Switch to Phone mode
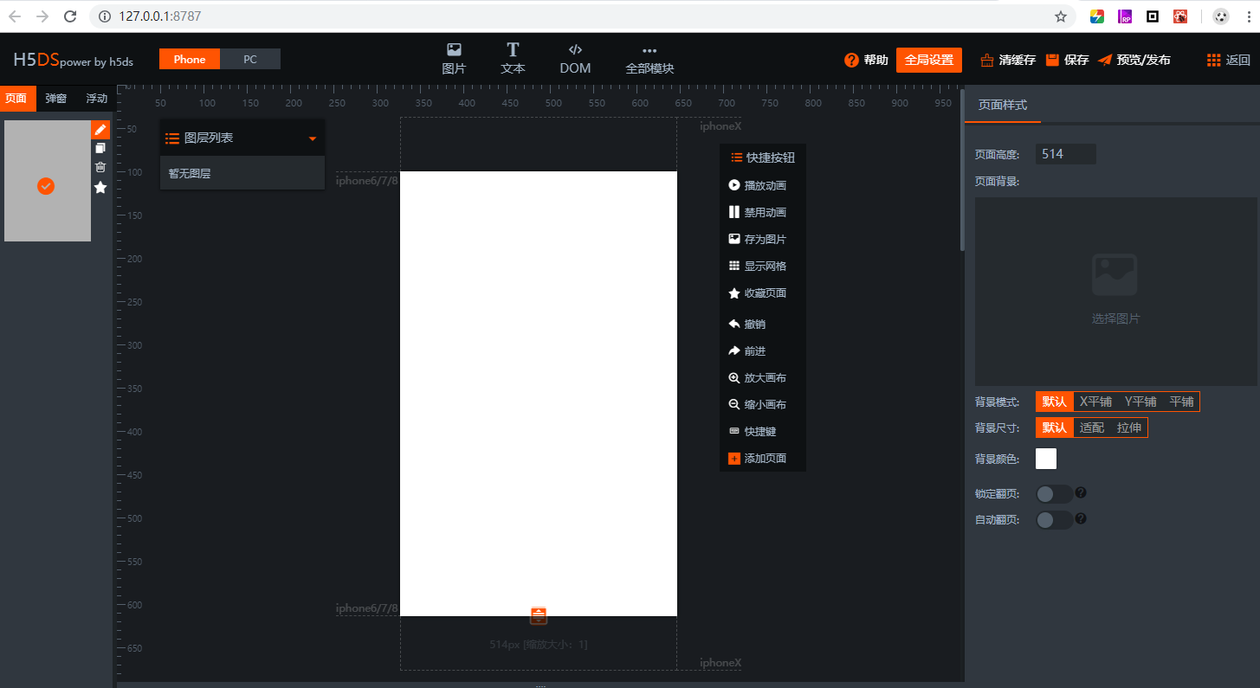This screenshot has height=688, width=1260. tap(190, 59)
